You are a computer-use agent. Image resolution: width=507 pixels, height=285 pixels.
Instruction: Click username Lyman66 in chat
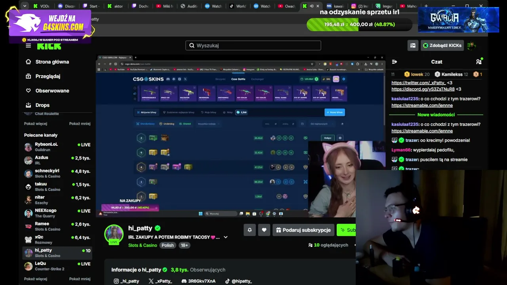click(402, 150)
